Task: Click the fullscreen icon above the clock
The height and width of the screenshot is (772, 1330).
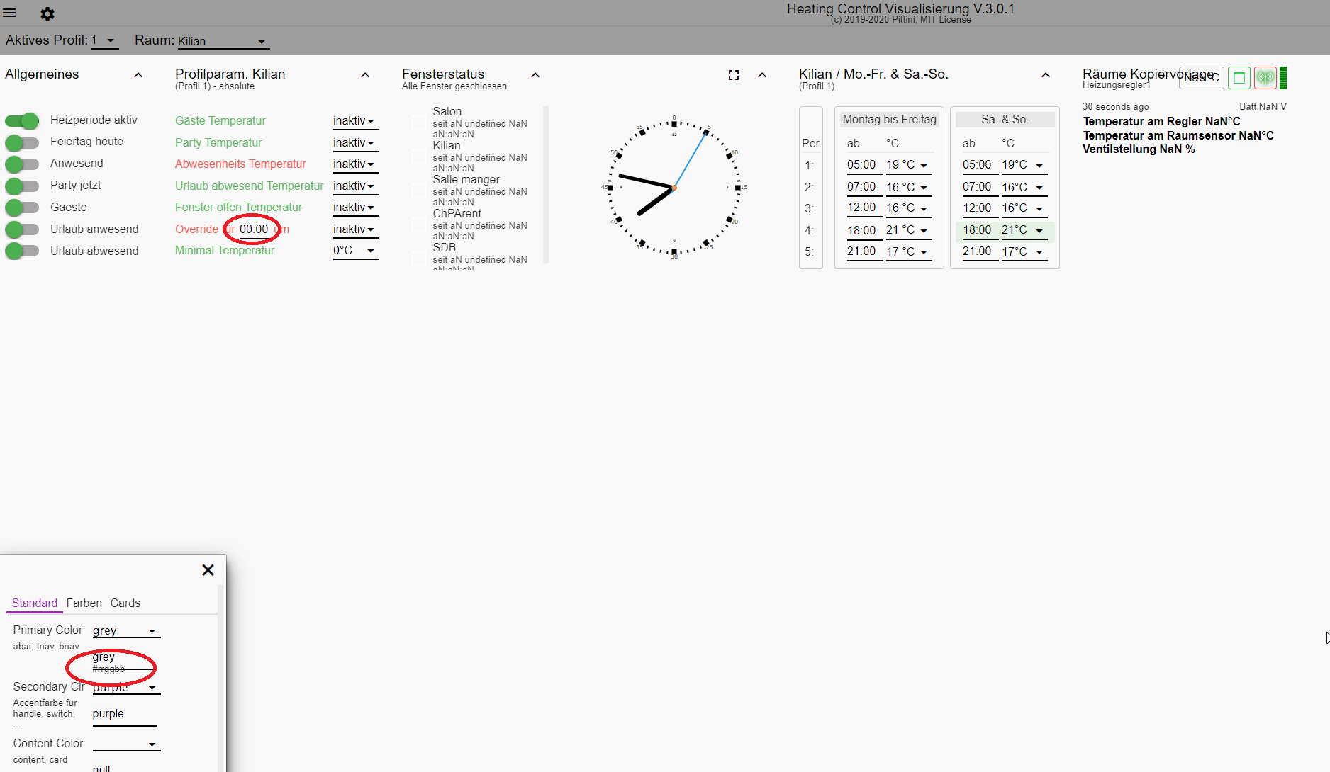Action: pos(734,75)
